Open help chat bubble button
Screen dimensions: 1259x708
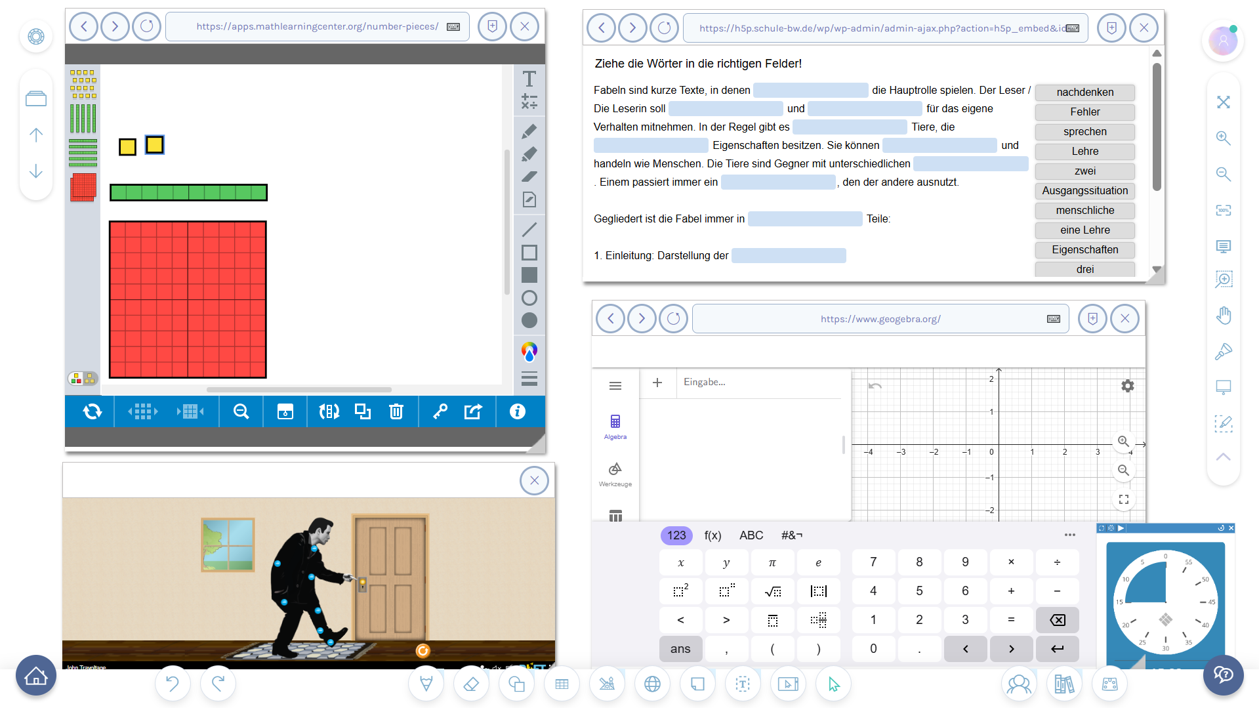pyautogui.click(x=1223, y=675)
